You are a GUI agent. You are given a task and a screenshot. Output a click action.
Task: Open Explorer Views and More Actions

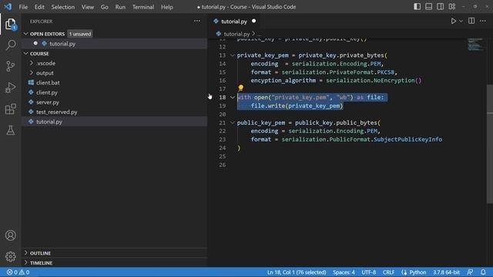[197, 21]
